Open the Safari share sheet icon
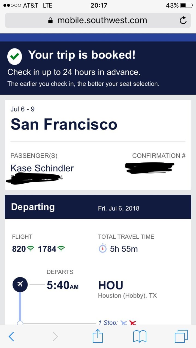The width and height of the screenshot is (196, 348). [98, 336]
